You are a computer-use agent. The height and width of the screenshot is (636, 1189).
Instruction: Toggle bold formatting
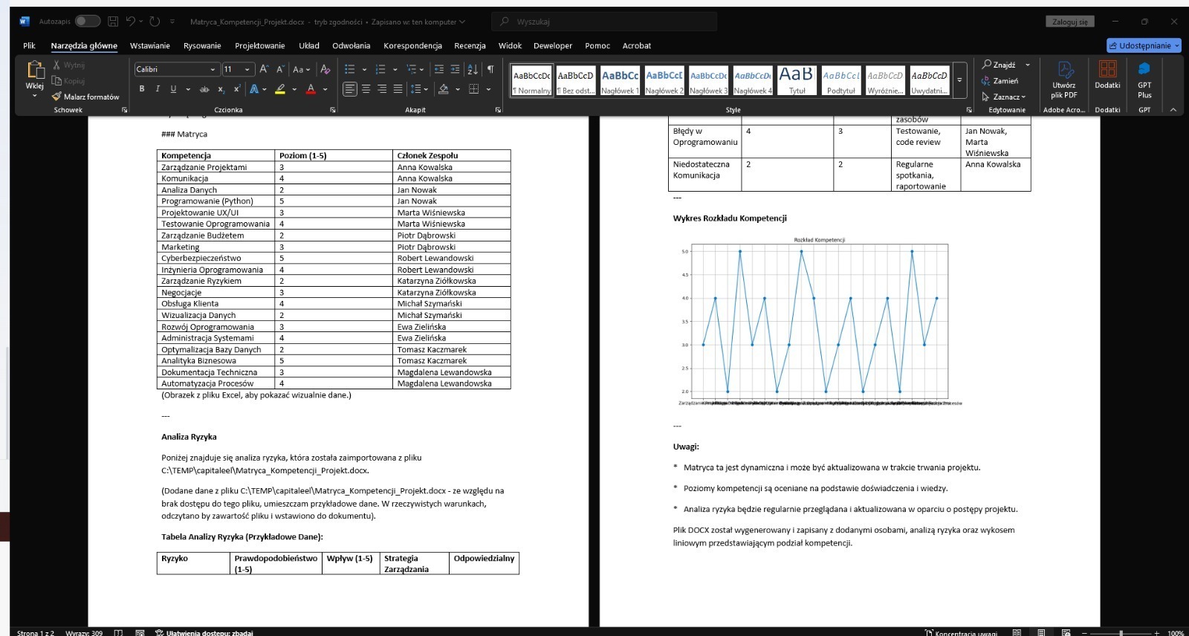point(142,89)
